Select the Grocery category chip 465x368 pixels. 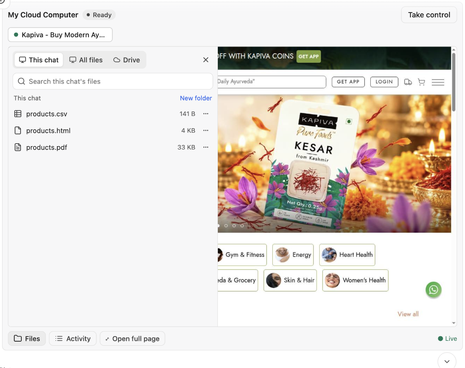coord(238,281)
